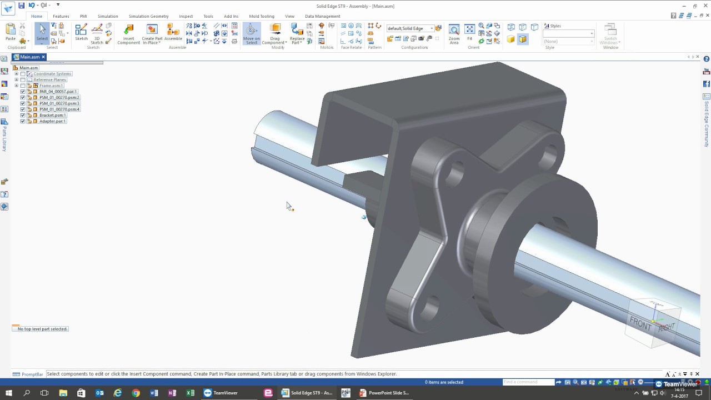Toggle Reference Planes visibility checkbox
The width and height of the screenshot is (711, 400).
tap(23, 80)
